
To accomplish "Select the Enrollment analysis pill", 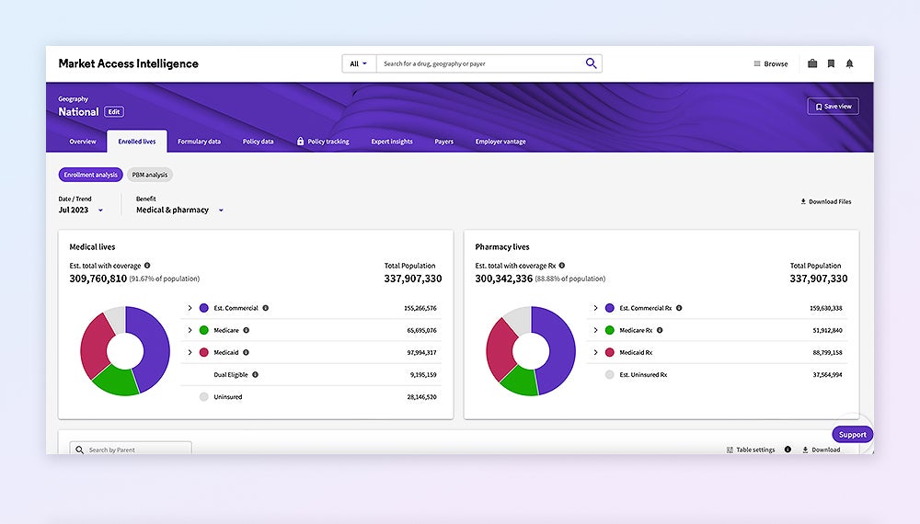I will click(90, 175).
